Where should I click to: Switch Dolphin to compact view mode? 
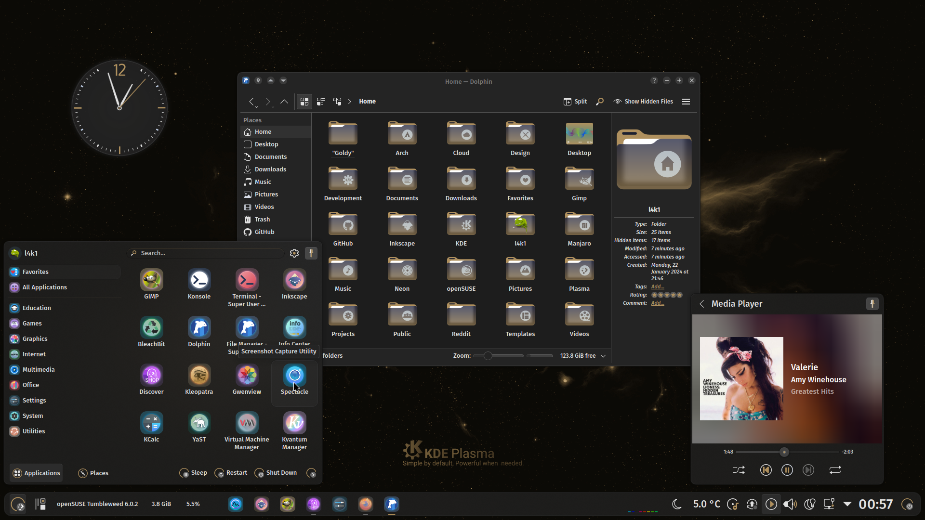[321, 102]
